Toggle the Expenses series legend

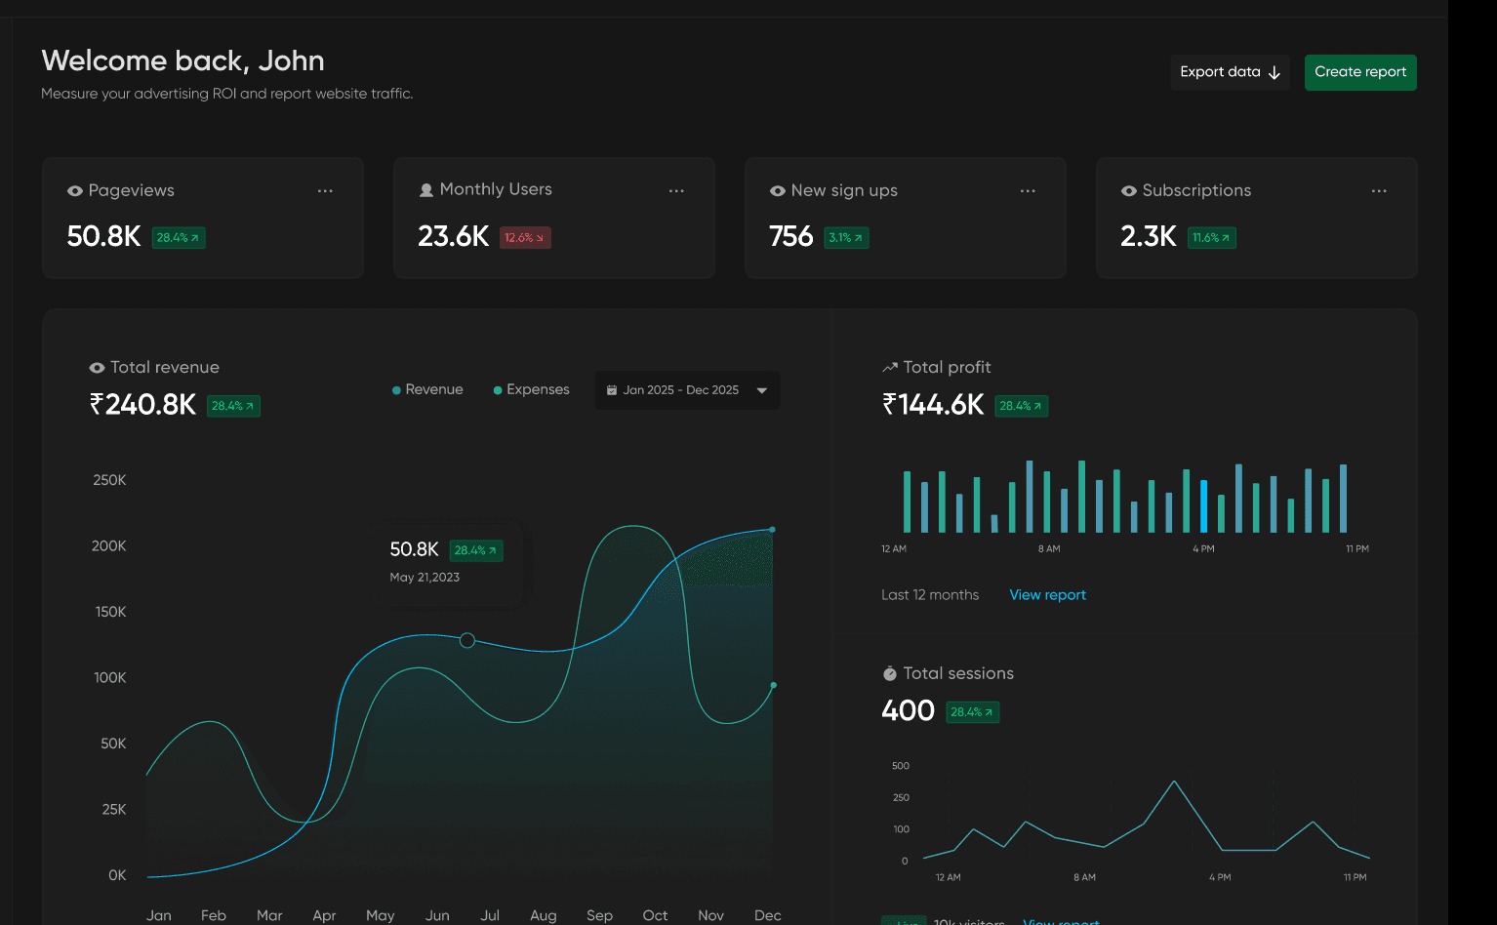532,389
